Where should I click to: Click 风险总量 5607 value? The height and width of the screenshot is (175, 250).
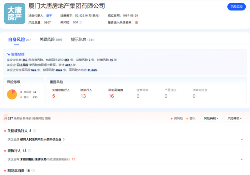(x=47, y=23)
